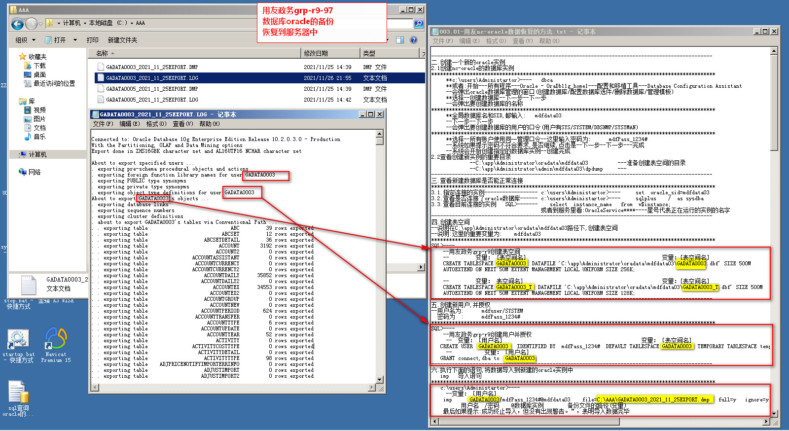Image resolution: width=789 pixels, height=431 pixels.
Task: Click down arrow of LOG notepad vertical scrollbar
Action: (x=379, y=380)
